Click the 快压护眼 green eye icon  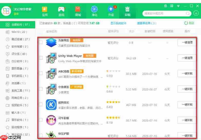coord(51,135)
